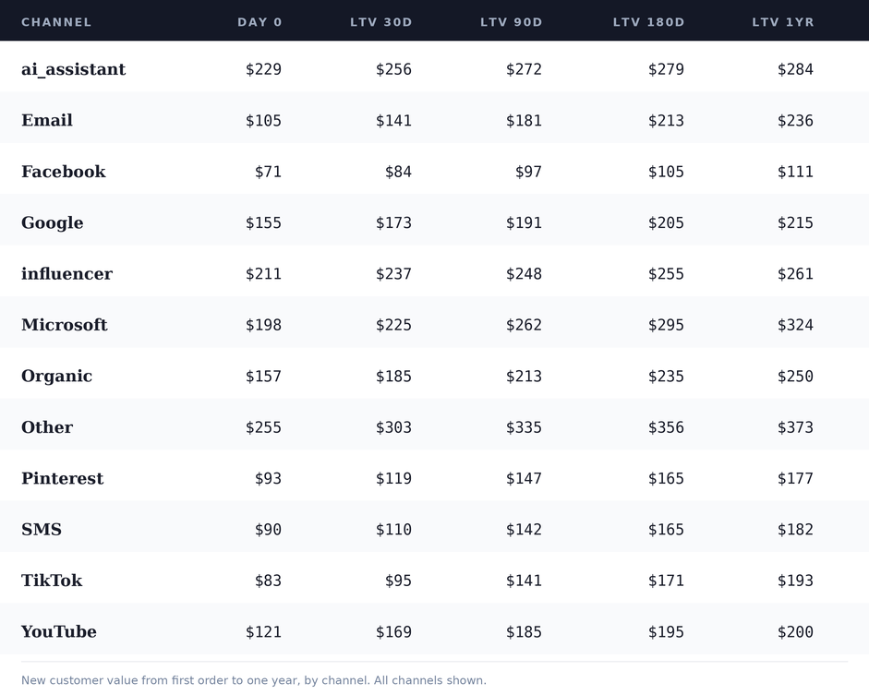This screenshot has width=869, height=695.
Task: Click the DAY 0 column header
Action: (x=259, y=22)
